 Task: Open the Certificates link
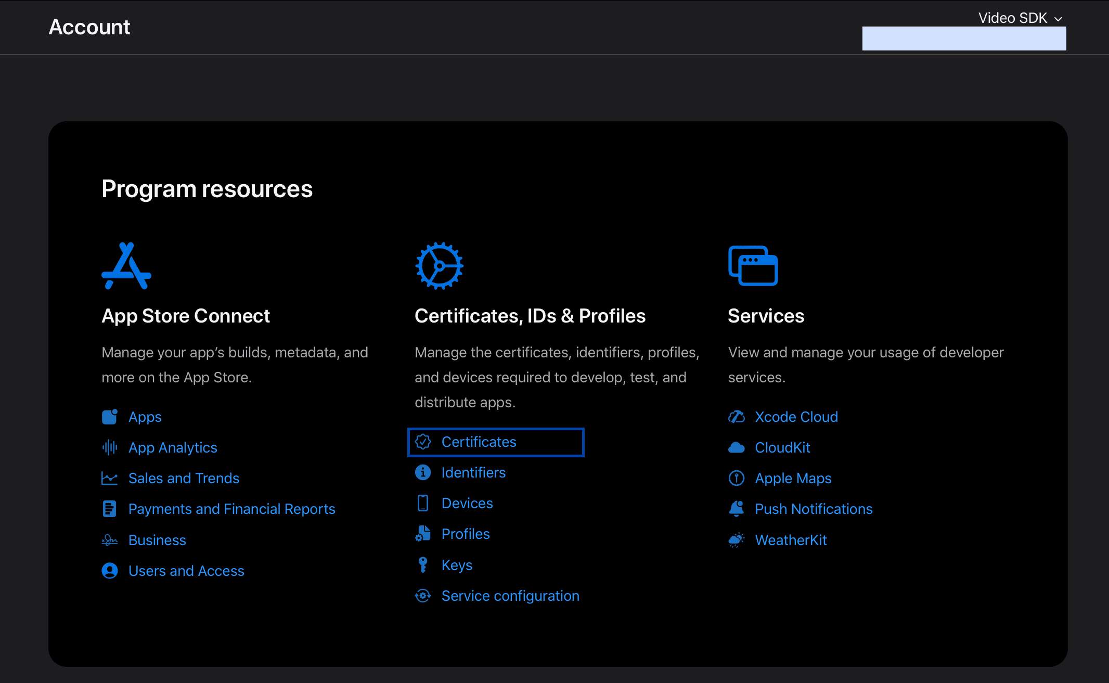click(479, 442)
